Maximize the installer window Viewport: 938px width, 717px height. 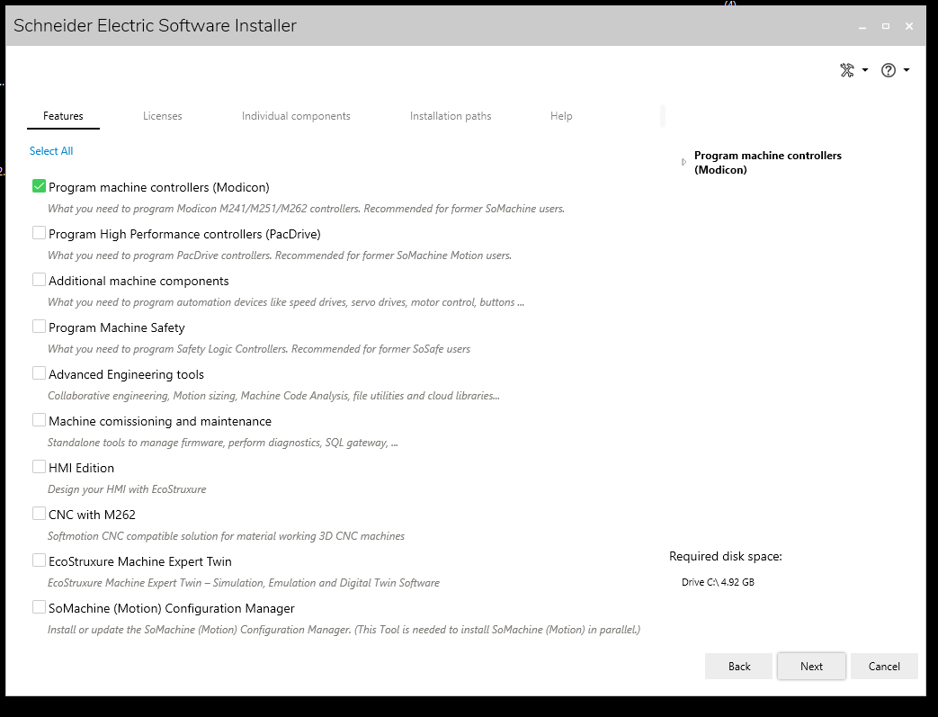pyautogui.click(x=885, y=26)
